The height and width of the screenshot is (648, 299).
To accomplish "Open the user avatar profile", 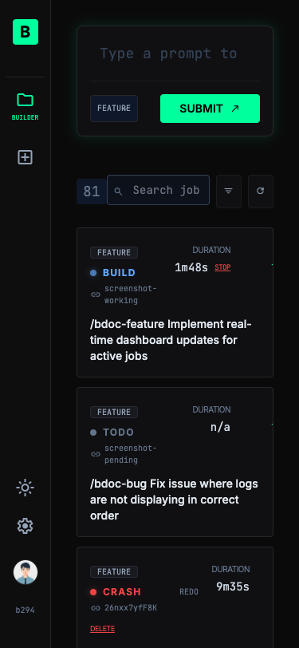I will coord(26,572).
